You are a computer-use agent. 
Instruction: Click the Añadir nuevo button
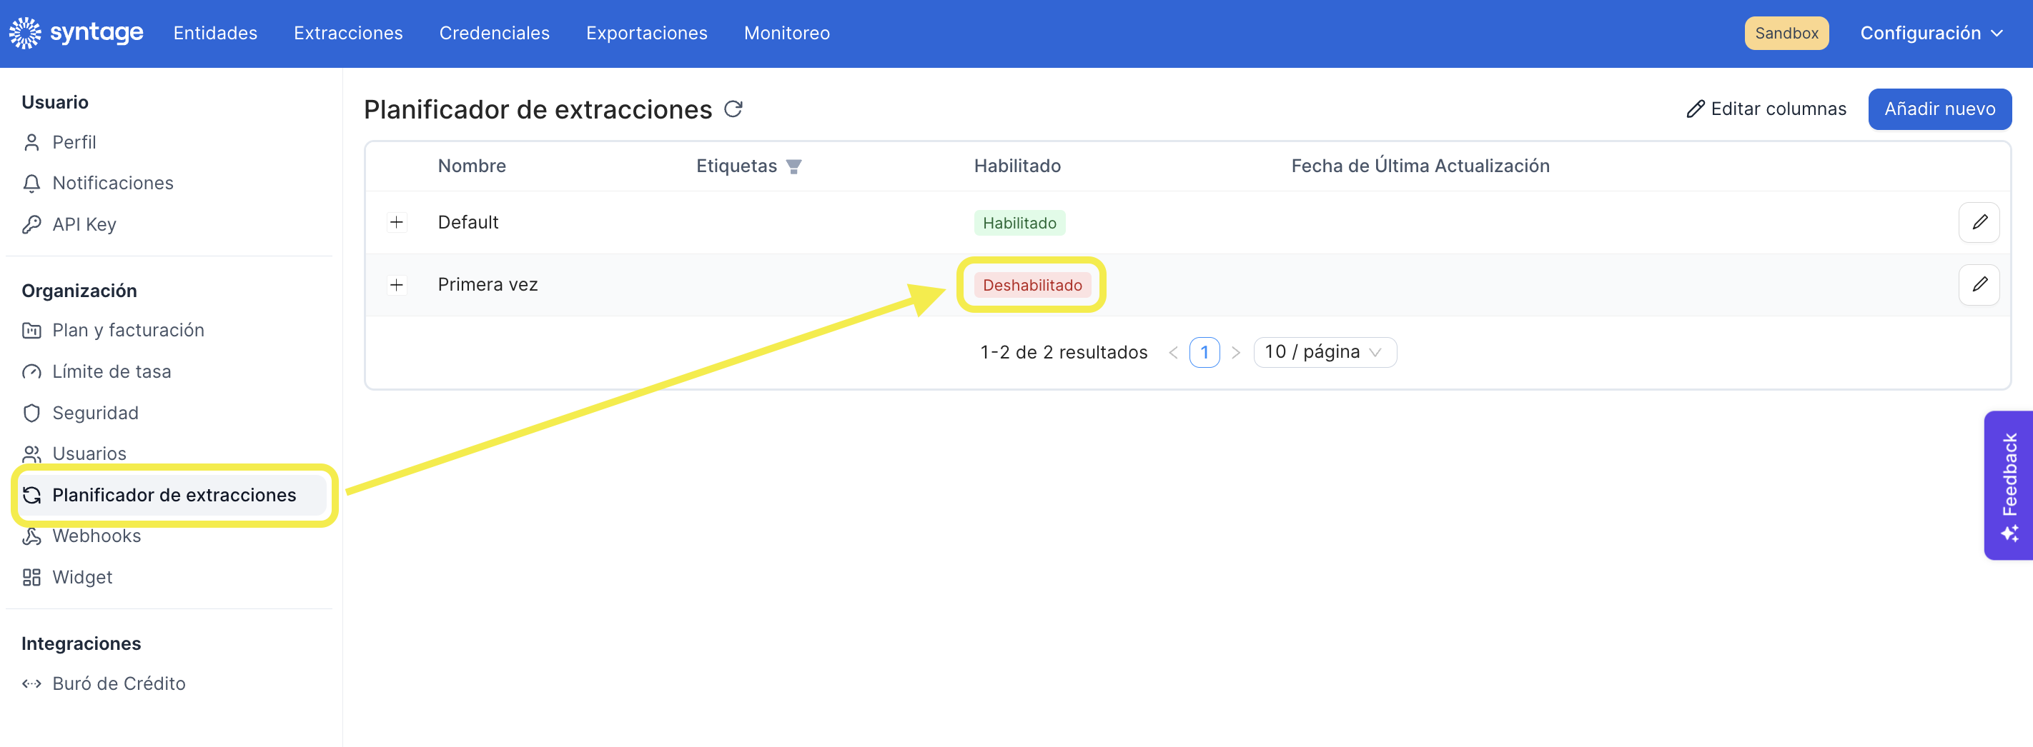click(x=1939, y=109)
